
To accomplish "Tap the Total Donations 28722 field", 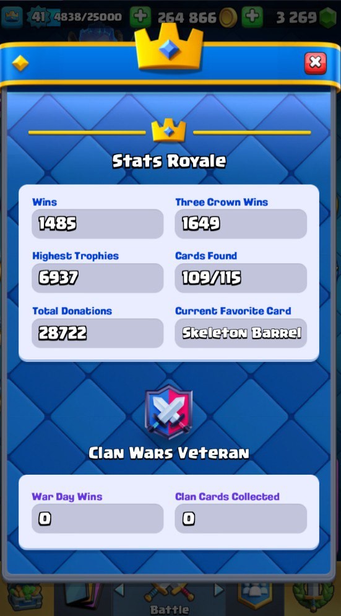I will click(97, 333).
